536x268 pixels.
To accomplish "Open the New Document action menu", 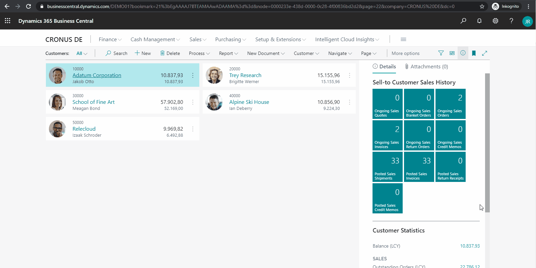I will [266, 53].
